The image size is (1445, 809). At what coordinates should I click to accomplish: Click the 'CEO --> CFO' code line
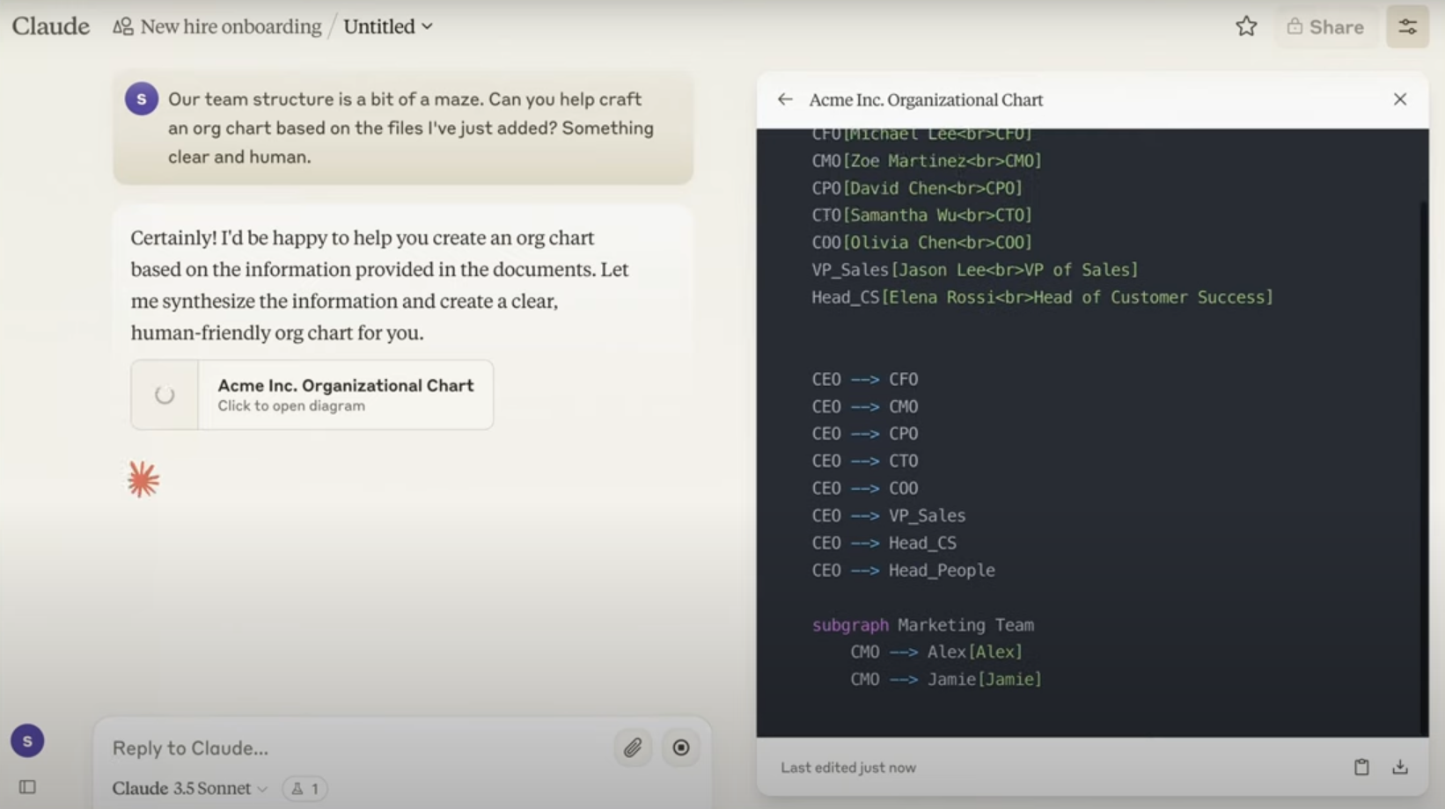pos(865,380)
